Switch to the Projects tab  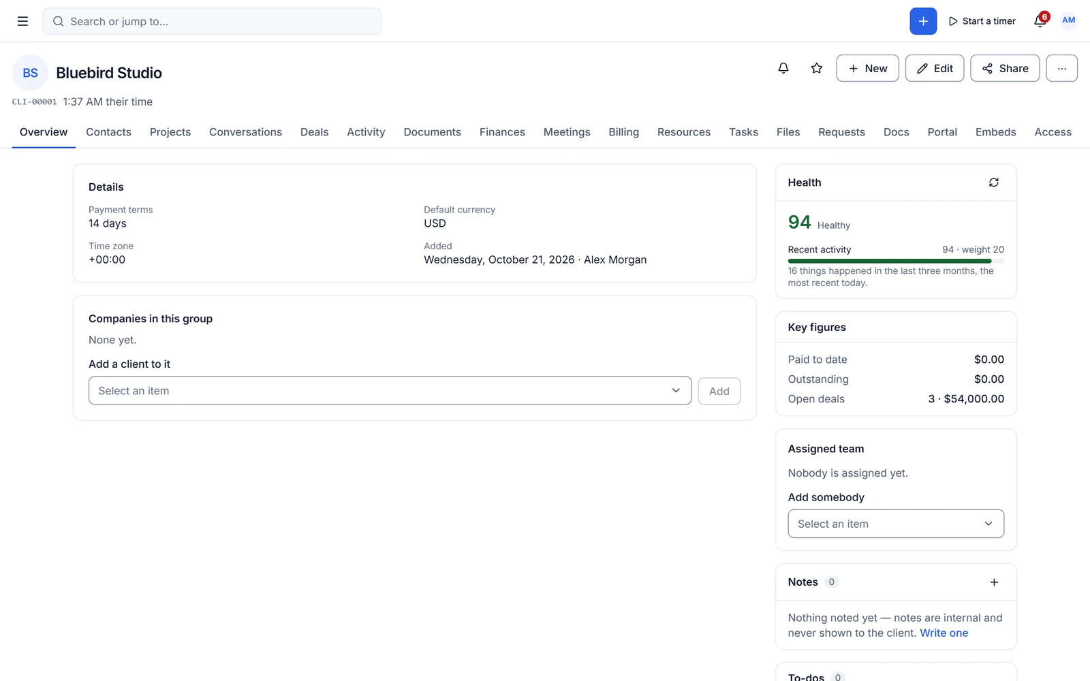(x=170, y=132)
